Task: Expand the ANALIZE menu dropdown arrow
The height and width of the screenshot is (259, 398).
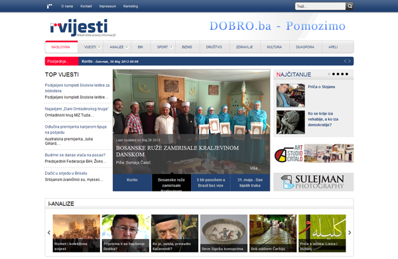Action: (x=127, y=47)
